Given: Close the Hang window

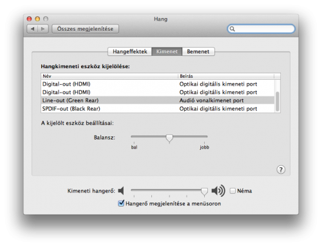Looking at the screenshot, I should pos(29,19).
